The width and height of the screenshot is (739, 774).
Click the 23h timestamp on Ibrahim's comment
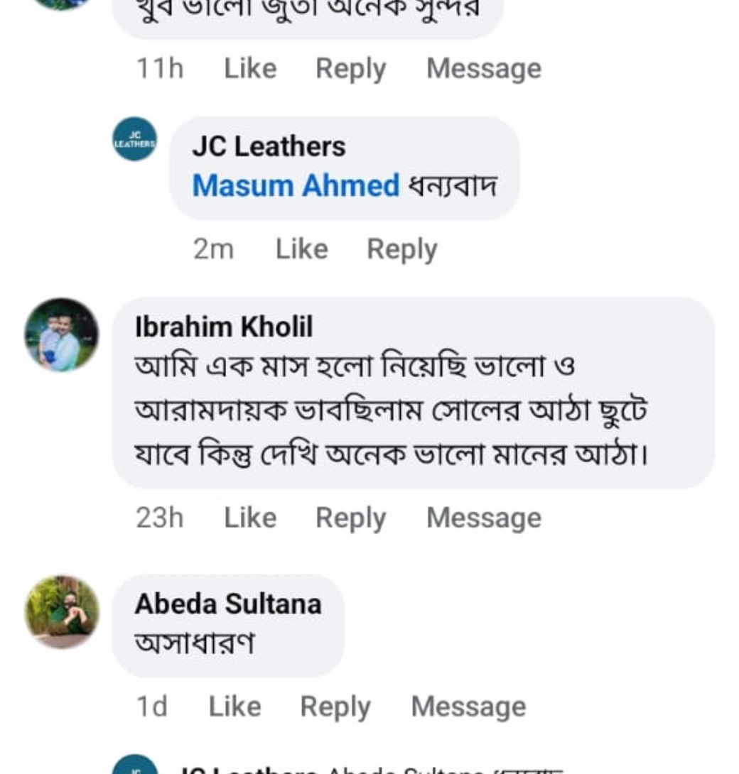point(159,518)
